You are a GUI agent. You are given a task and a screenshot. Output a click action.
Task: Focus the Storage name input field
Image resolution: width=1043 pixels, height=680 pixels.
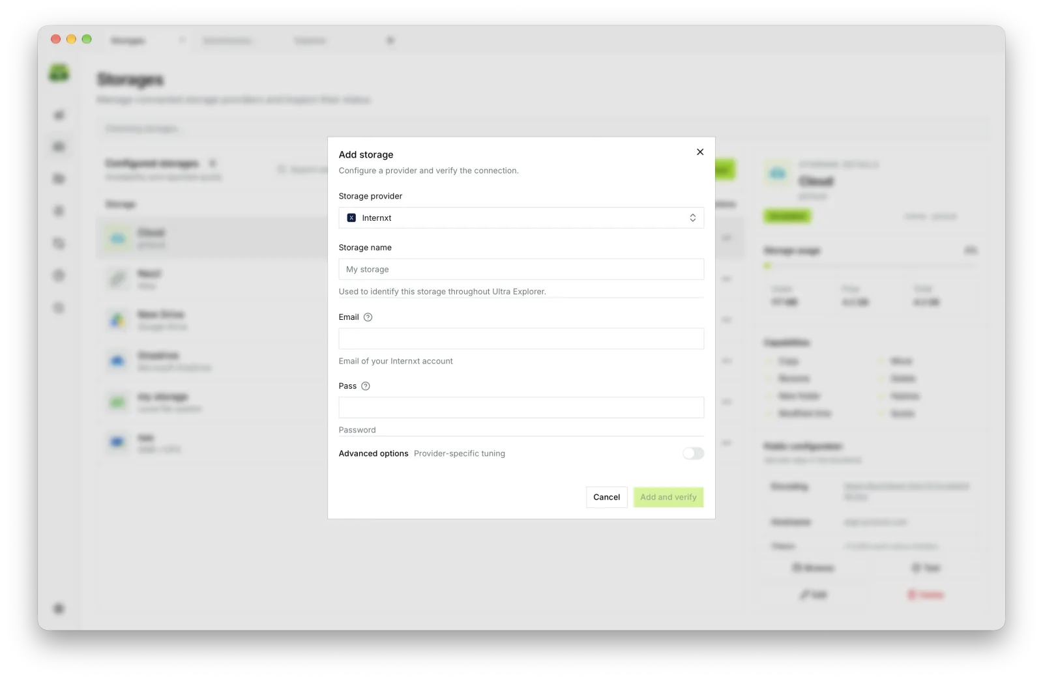click(521, 269)
